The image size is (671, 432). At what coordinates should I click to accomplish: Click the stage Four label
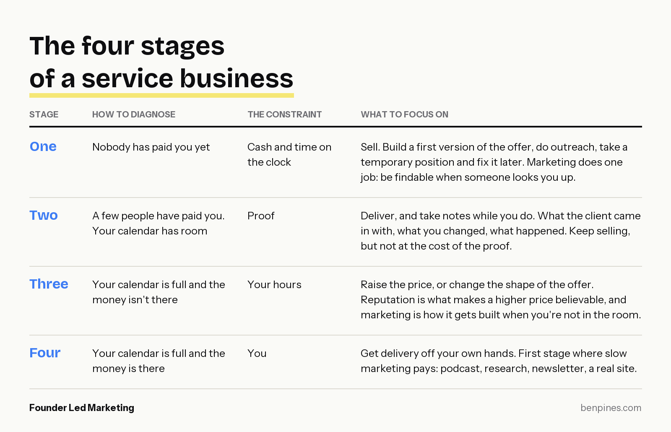45,353
